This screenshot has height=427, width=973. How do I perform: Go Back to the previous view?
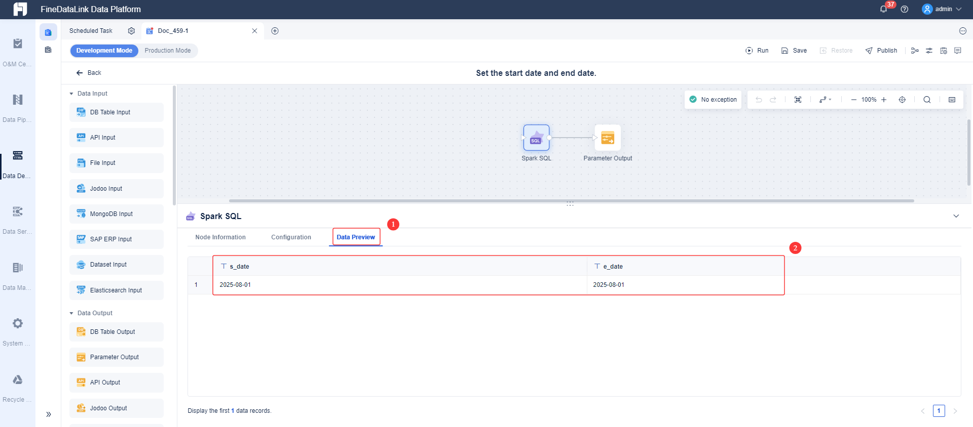point(89,73)
